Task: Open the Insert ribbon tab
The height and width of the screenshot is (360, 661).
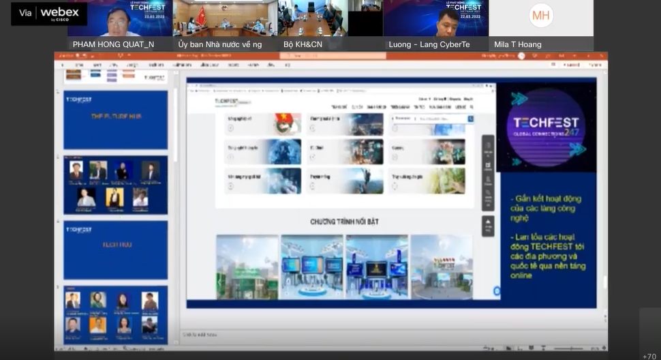Action: (97, 65)
